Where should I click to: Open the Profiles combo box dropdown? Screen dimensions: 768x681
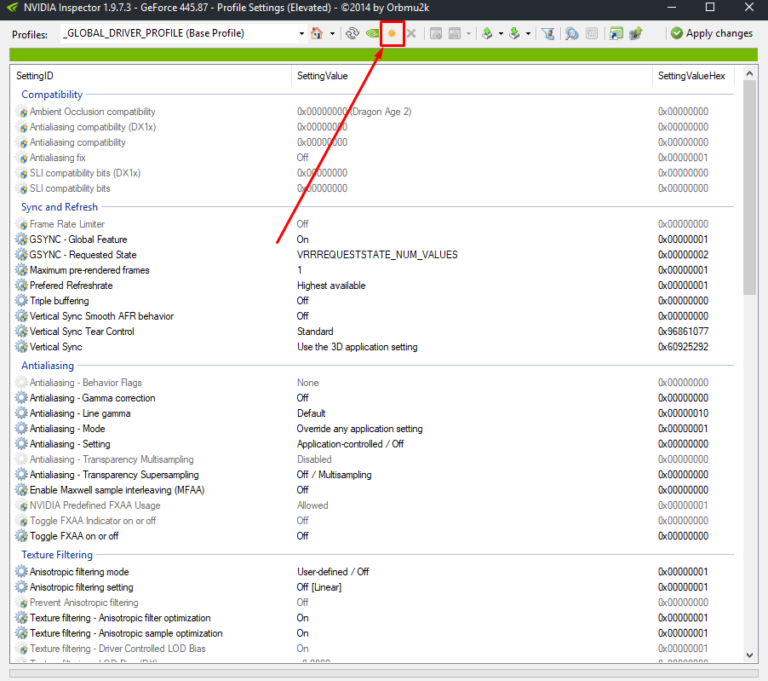301,33
